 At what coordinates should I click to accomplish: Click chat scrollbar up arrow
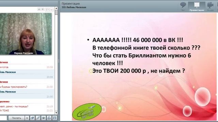click(56, 8)
